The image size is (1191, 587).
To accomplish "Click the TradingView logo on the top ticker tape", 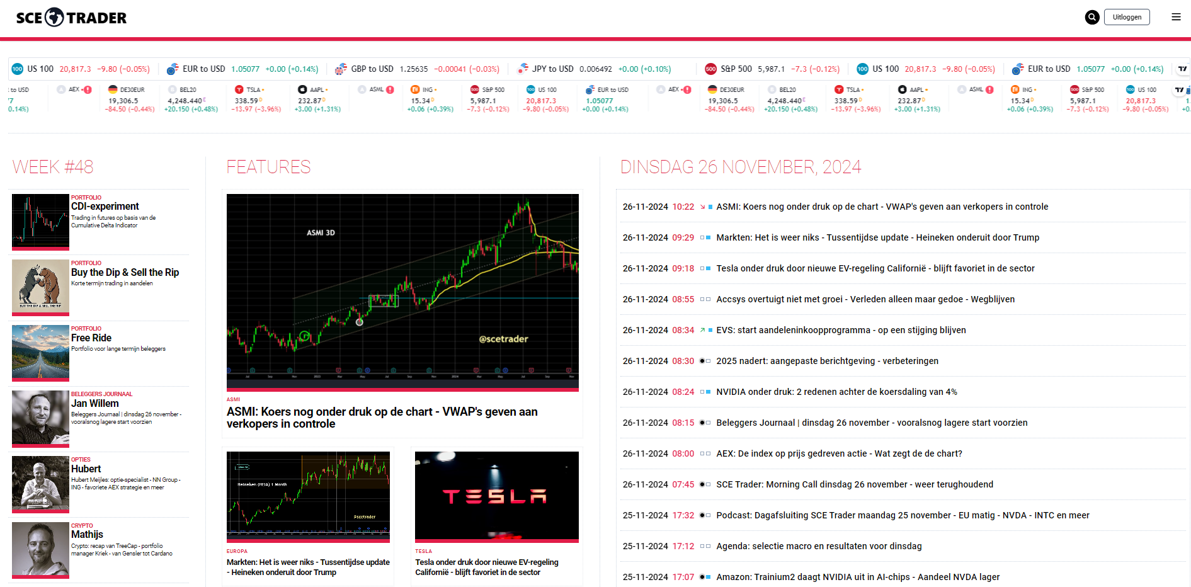I will (1182, 69).
